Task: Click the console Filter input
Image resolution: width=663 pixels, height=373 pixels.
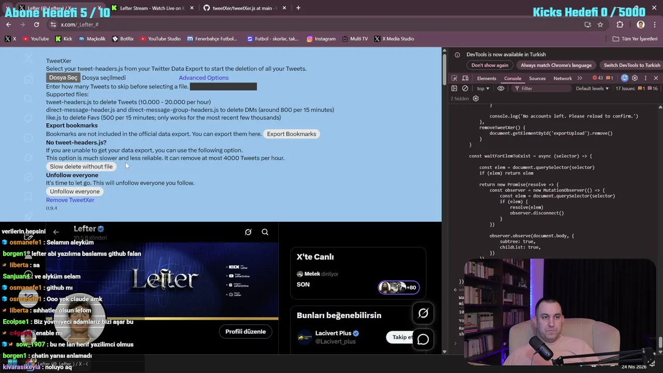Action: [x=541, y=89]
